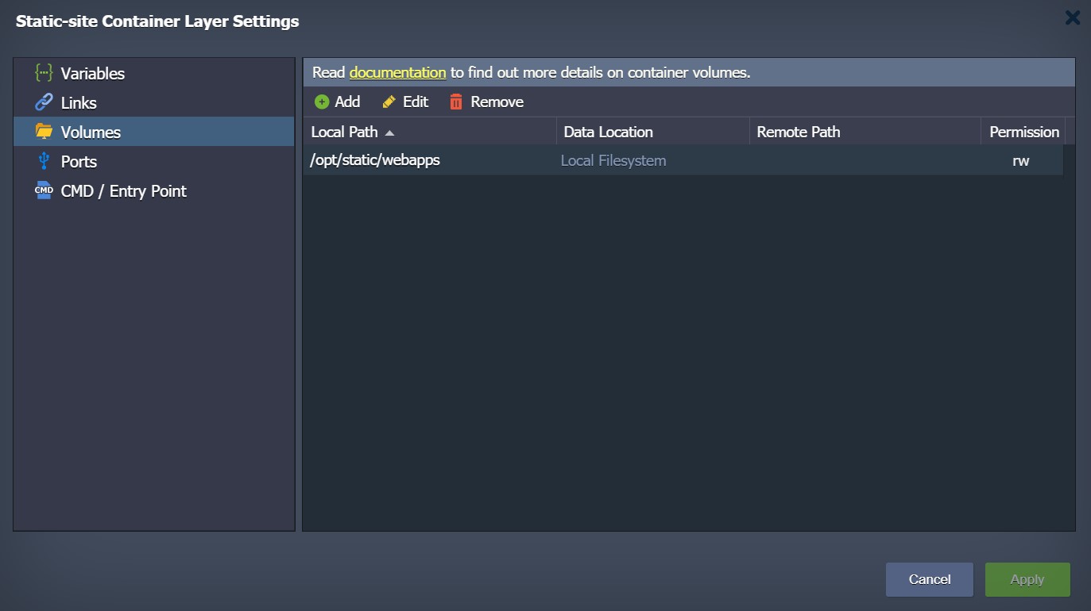Select the Volumes section label

coord(91,132)
